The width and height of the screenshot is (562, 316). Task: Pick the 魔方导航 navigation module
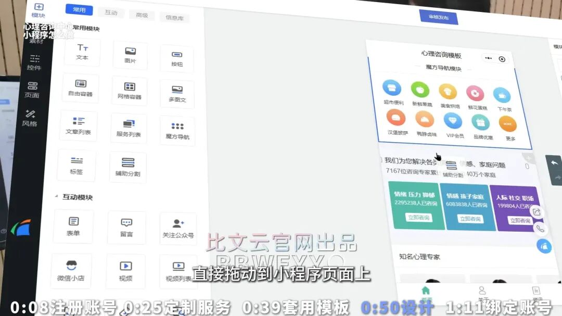point(177,131)
